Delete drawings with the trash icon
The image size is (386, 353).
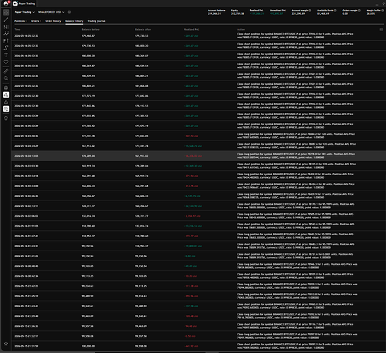click(x=6, y=119)
